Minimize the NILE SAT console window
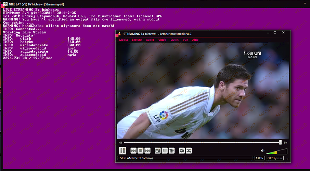The height and width of the screenshot is (171, 310). click(305, 3)
